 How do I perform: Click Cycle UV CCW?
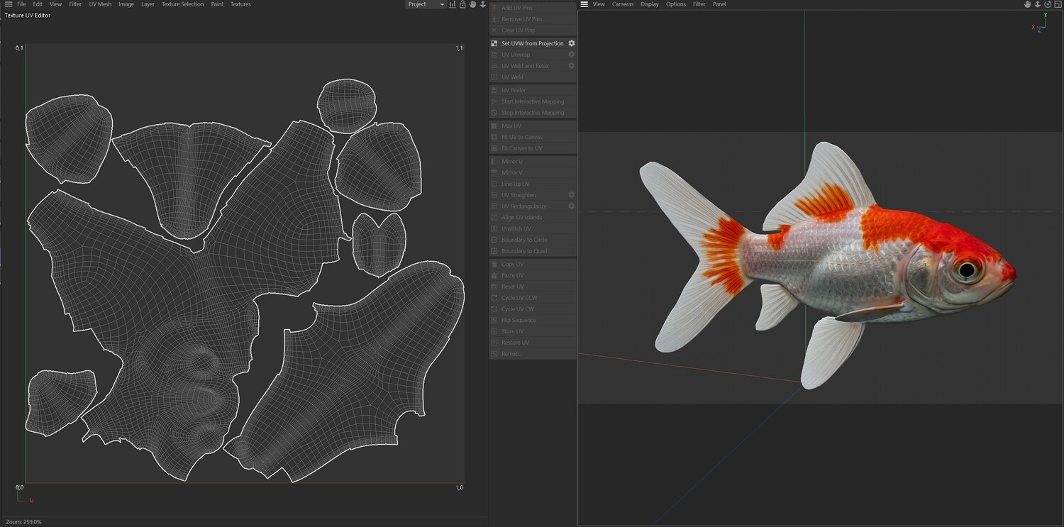tap(533, 298)
